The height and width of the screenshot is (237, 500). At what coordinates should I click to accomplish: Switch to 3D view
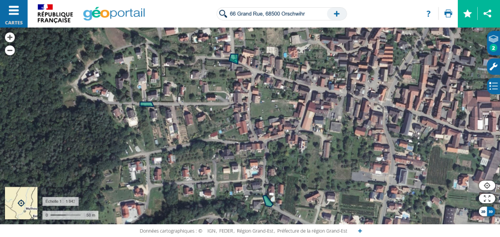point(491,212)
